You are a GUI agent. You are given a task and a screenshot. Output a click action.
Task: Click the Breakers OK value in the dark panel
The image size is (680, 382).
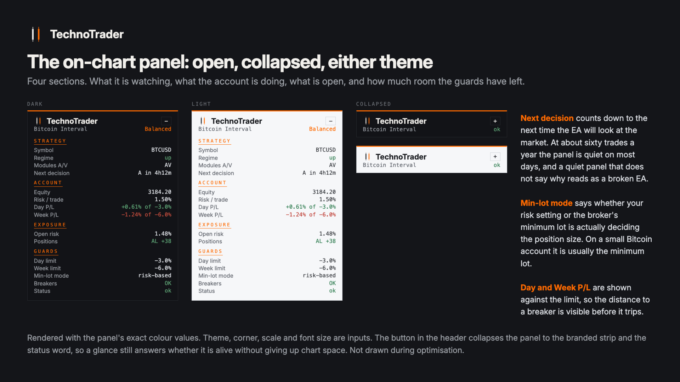[x=168, y=283]
